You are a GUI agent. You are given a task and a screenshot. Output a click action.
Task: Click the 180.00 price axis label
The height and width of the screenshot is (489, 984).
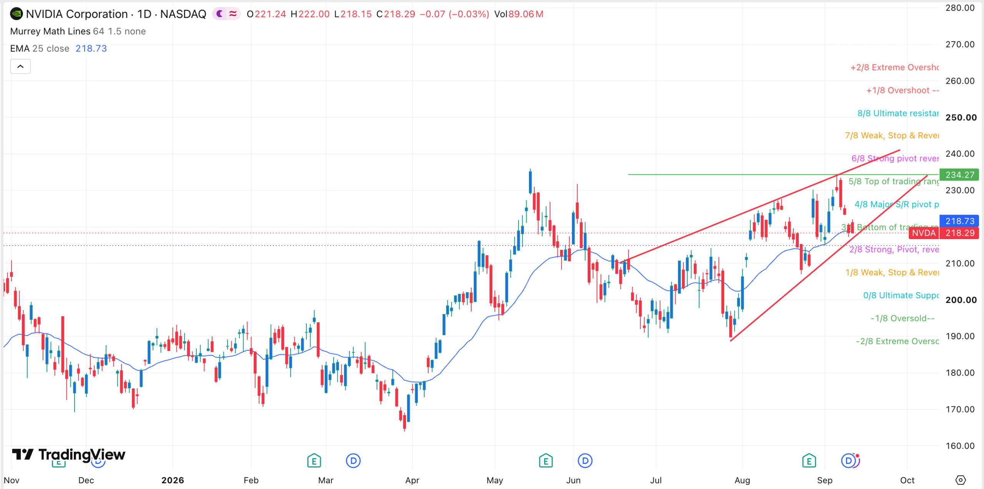(960, 373)
